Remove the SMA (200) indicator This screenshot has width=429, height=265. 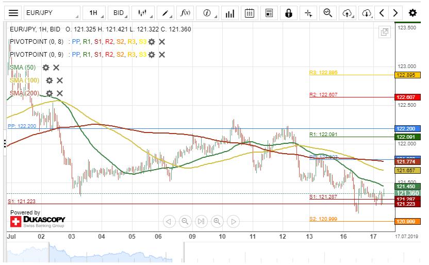pos(60,93)
